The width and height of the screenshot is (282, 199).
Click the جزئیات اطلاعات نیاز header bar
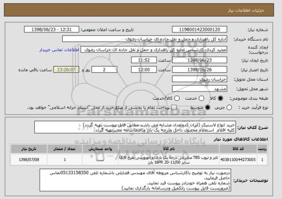point(139,10)
